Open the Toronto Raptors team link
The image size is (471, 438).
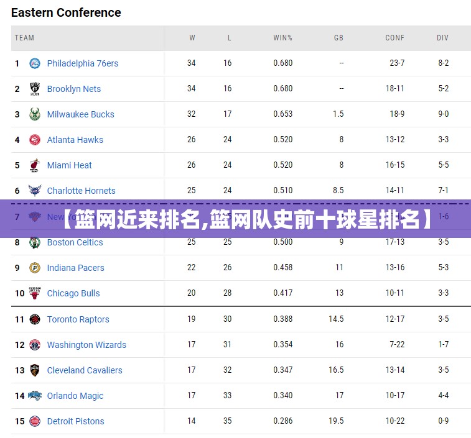(78, 319)
